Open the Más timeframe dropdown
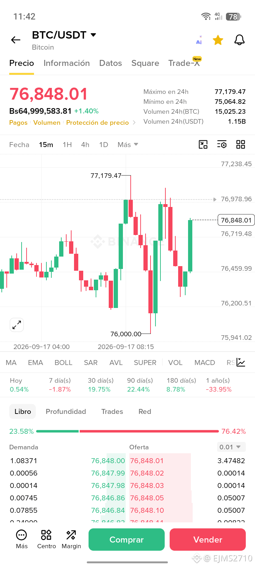Image resolution: width=255 pixels, height=567 pixels. coord(128,145)
